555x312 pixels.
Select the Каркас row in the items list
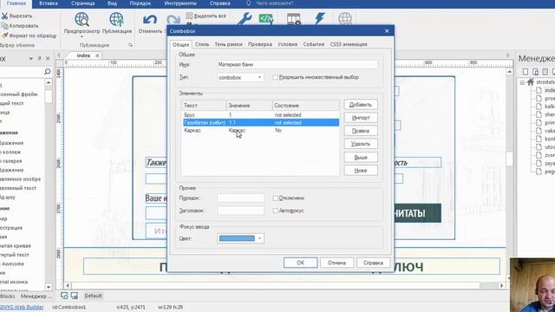pos(260,131)
